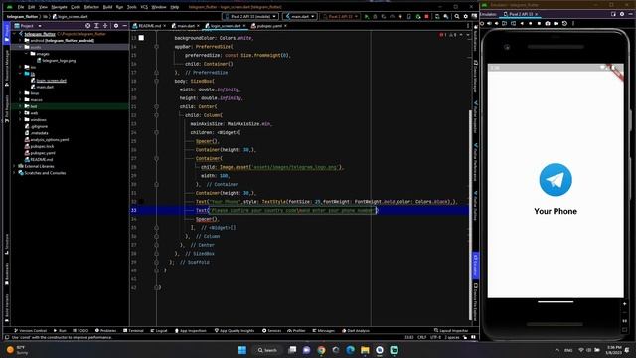Click emulator Back triangle button
Screen dimensions: 636x358
pos(522,24)
